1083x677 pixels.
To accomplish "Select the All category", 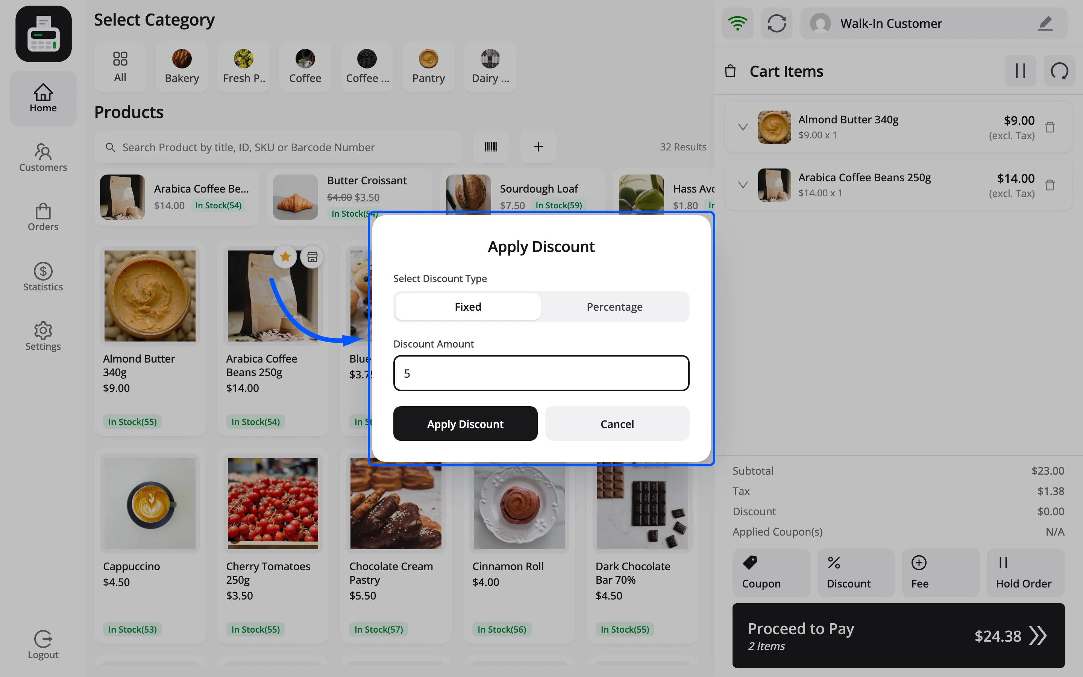I will (x=120, y=67).
